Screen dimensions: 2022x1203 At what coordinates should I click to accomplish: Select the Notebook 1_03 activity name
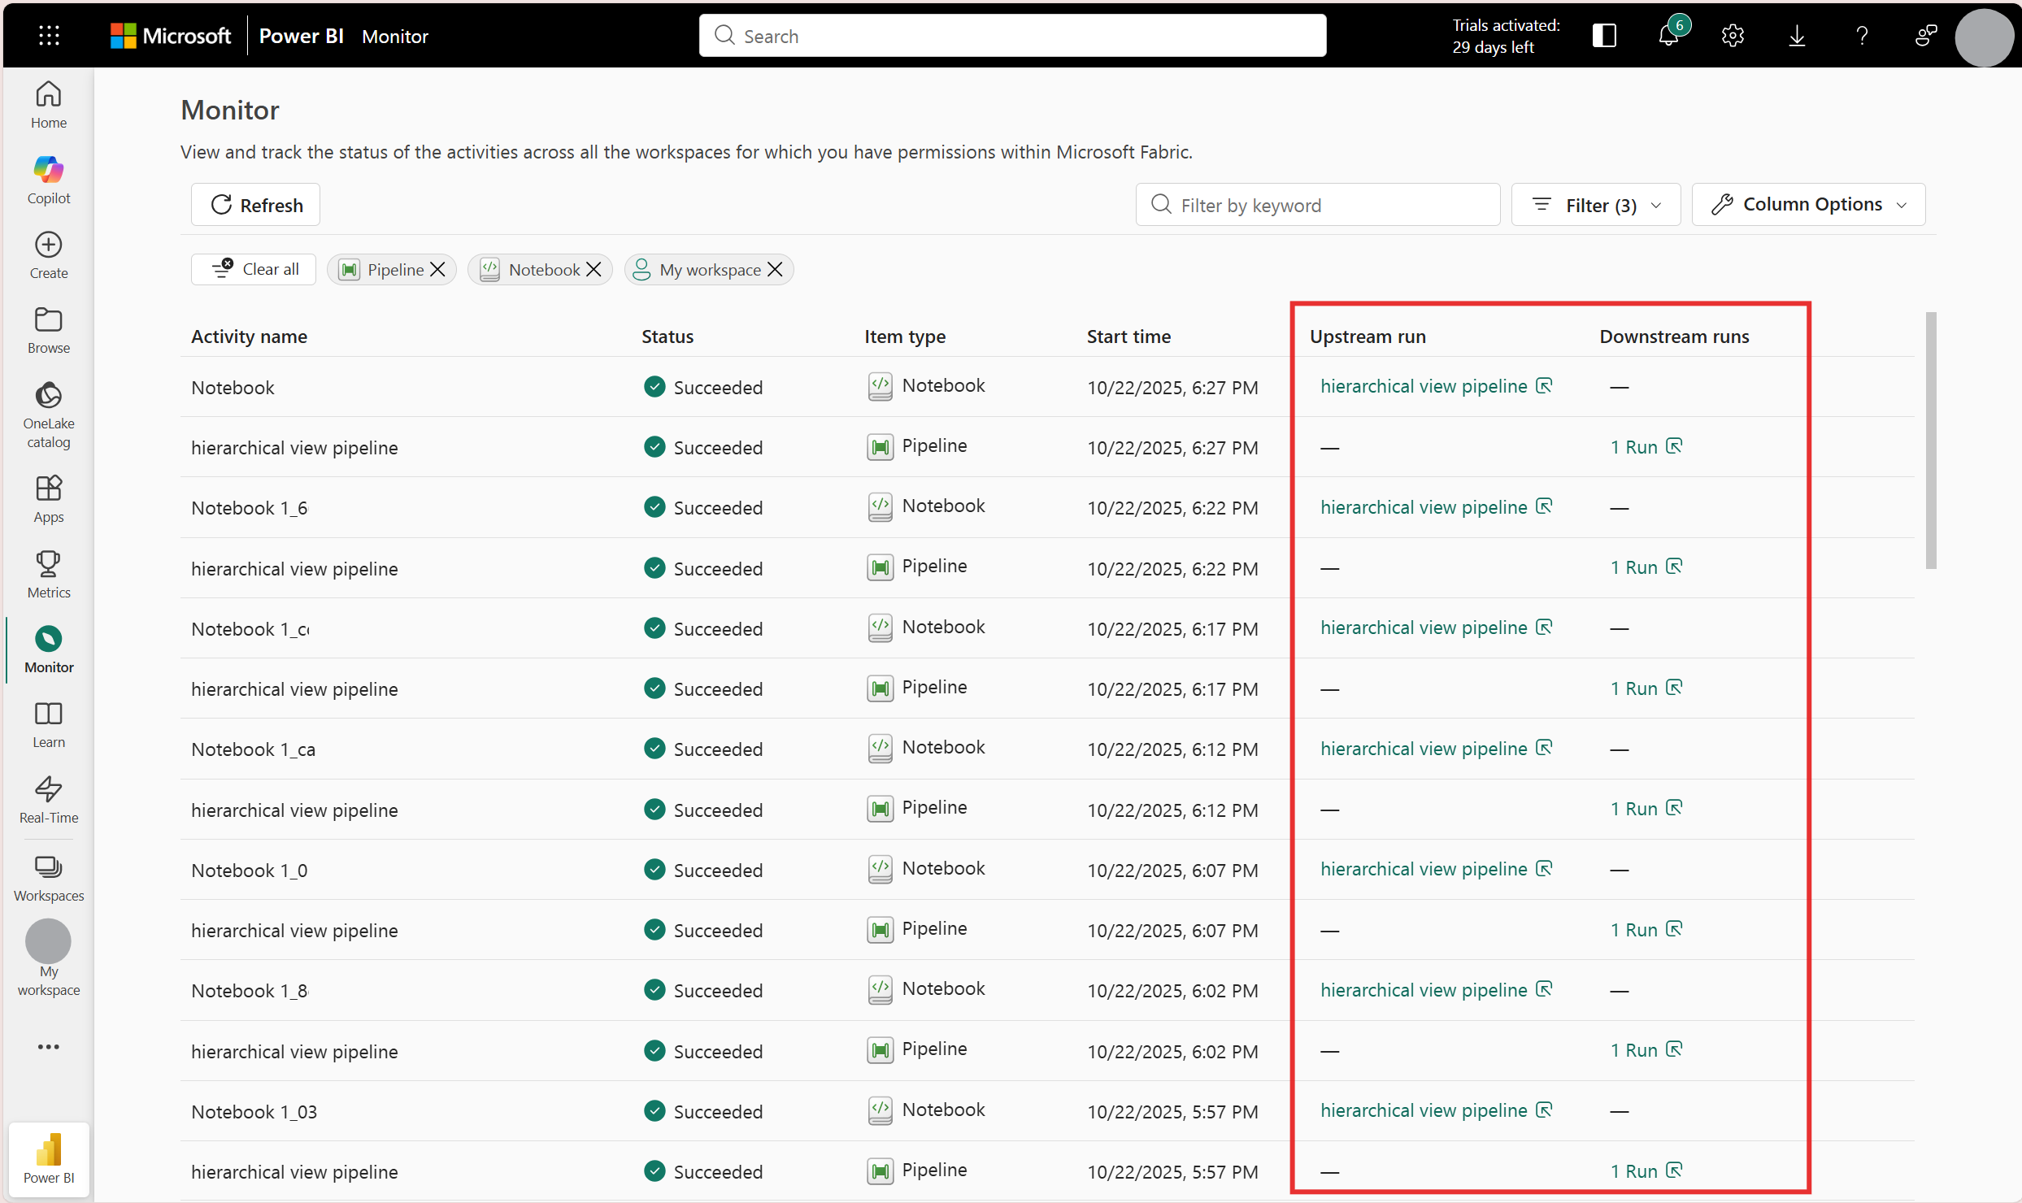[x=254, y=1112]
